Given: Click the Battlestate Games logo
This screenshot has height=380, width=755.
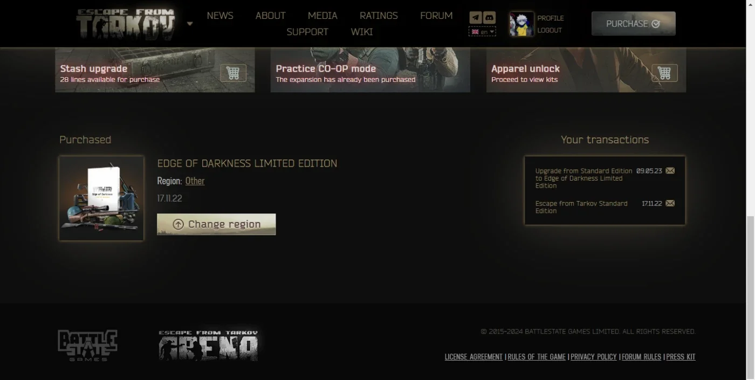Looking at the screenshot, I should pyautogui.click(x=87, y=346).
